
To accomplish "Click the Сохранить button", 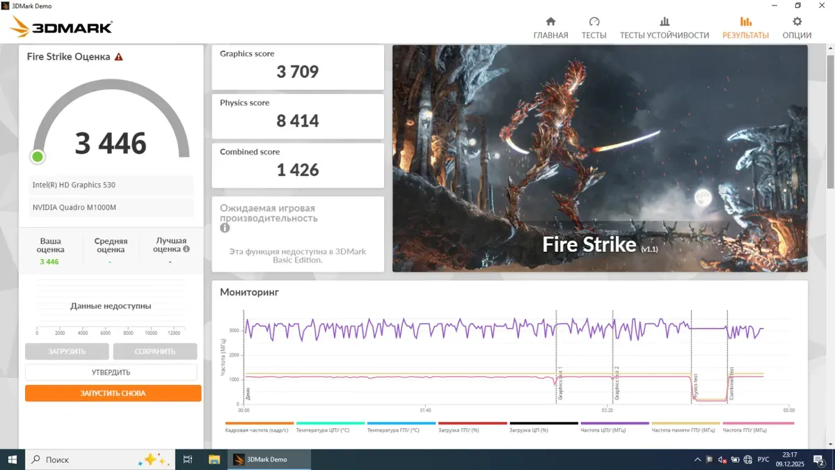I will coord(155,352).
